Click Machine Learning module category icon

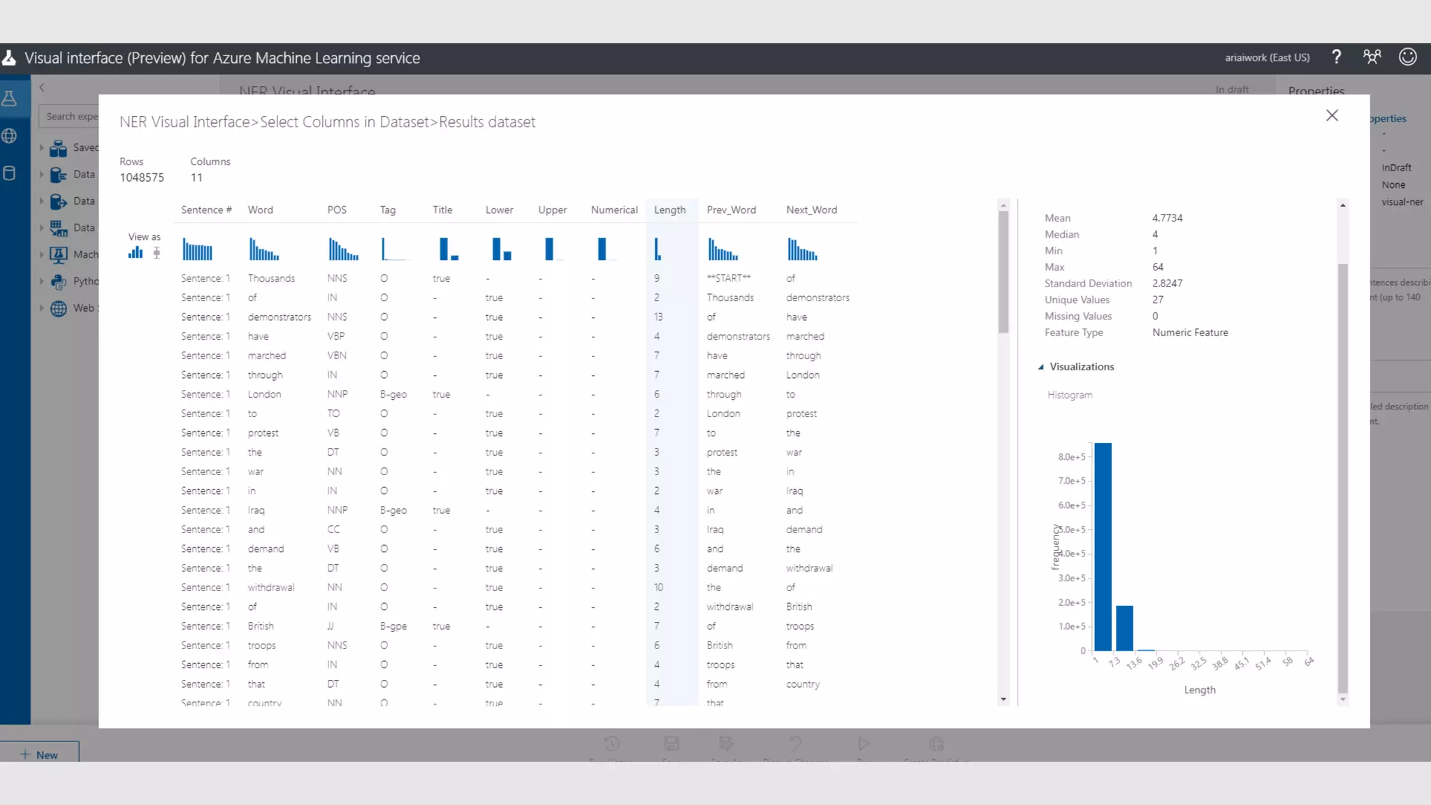pos(59,255)
